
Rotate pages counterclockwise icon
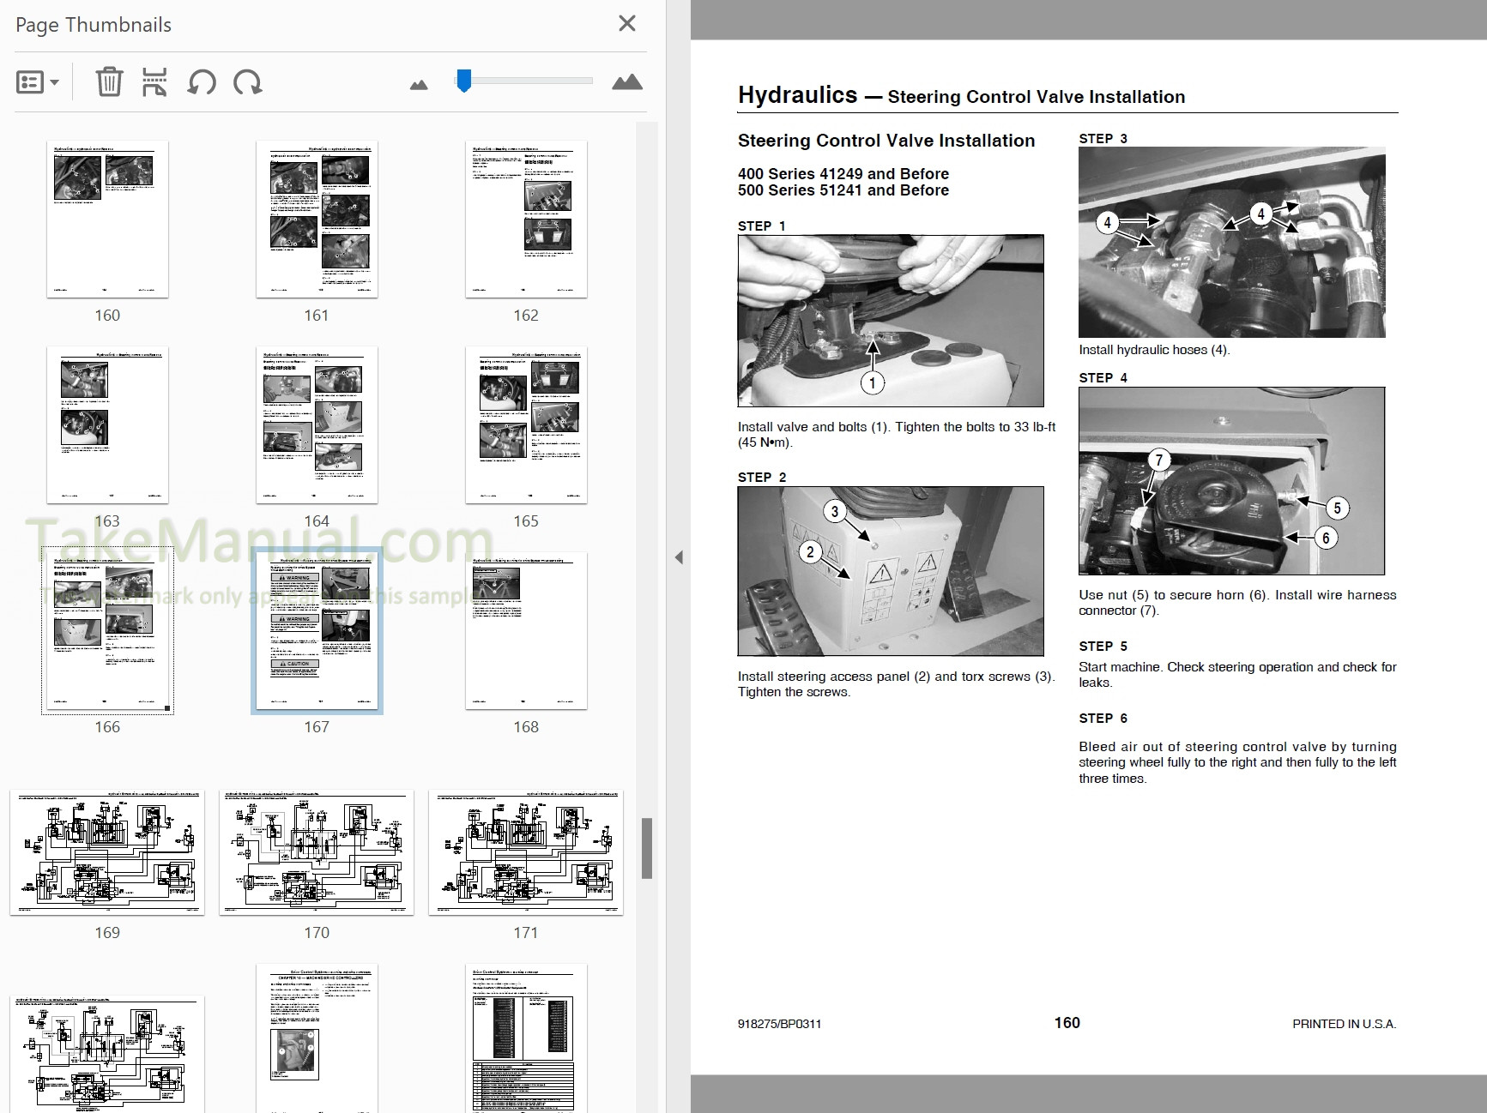pos(202,82)
